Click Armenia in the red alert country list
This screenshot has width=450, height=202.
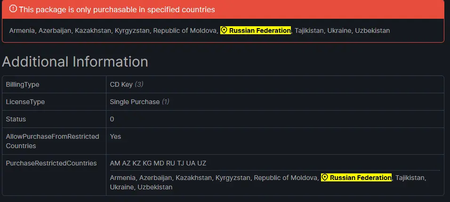pos(22,30)
